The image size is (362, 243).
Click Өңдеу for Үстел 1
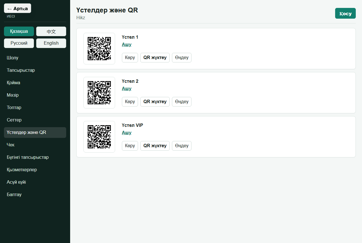tap(182, 58)
